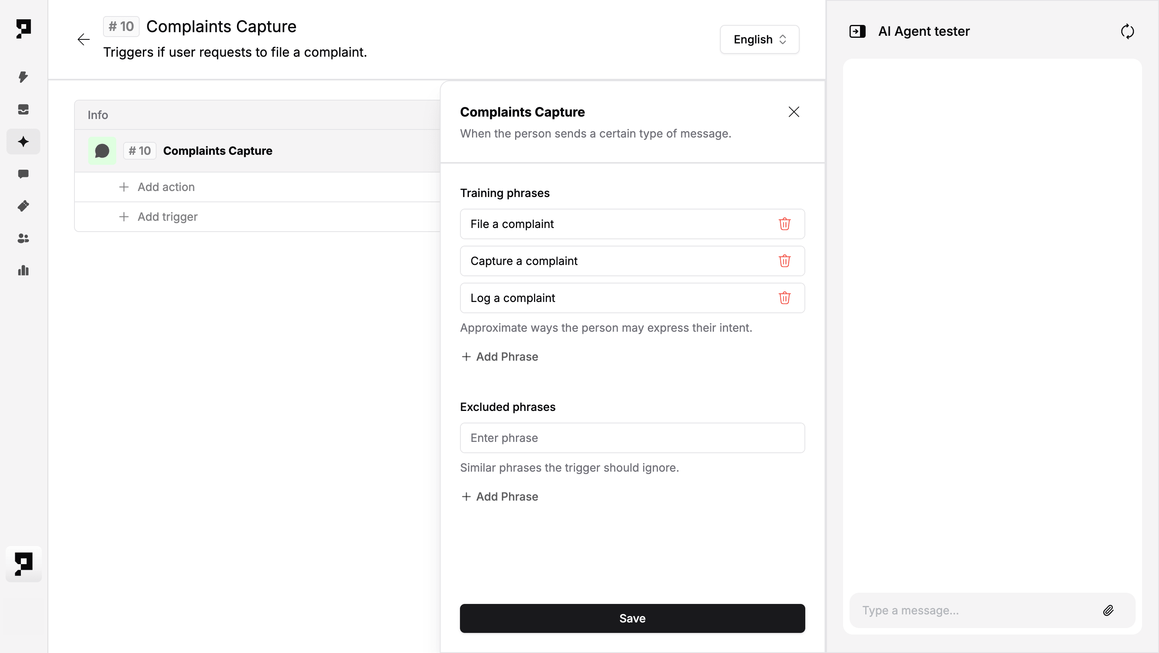Delete the 'File a complaint' phrase

pyautogui.click(x=784, y=224)
